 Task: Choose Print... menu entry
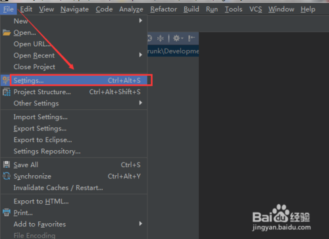click(x=74, y=213)
